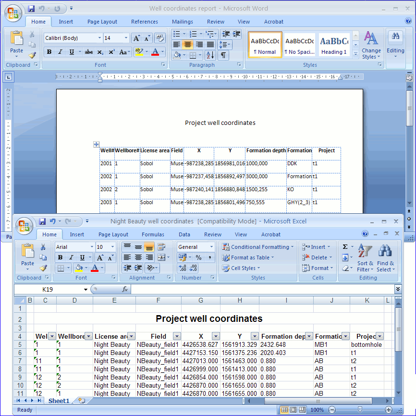Click Undo in Excel quick access toolbar
416x416 pixels.
pos(52,221)
